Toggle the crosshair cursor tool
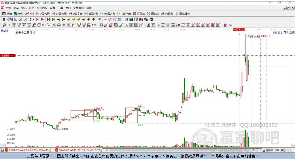Viewport: 295px width, 159px height. 105,20
